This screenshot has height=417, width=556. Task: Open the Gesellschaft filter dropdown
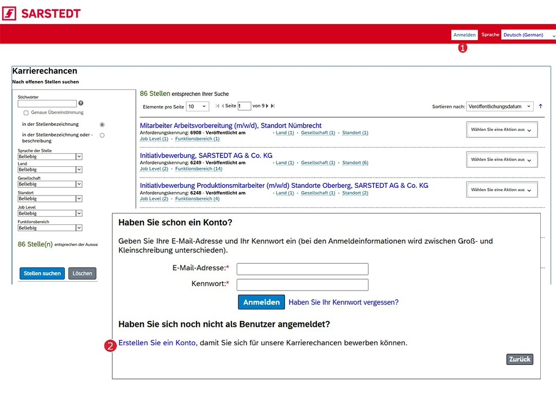[x=50, y=184]
